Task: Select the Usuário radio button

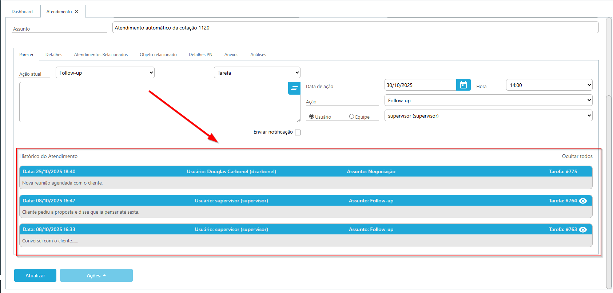Action: pos(311,116)
